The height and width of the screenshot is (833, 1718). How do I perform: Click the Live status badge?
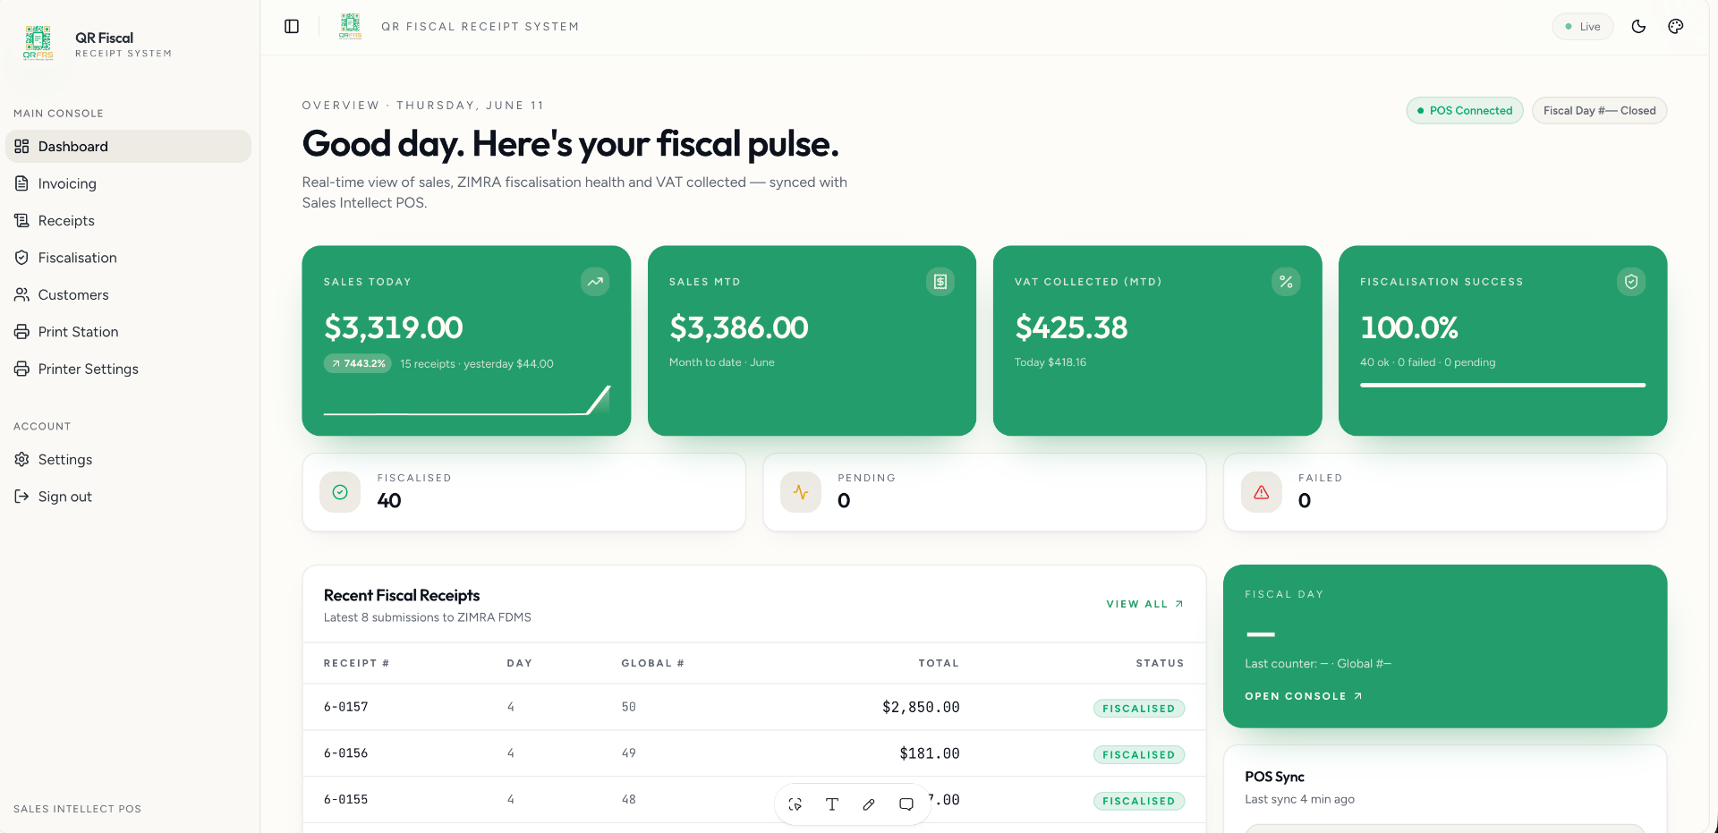tap(1582, 27)
